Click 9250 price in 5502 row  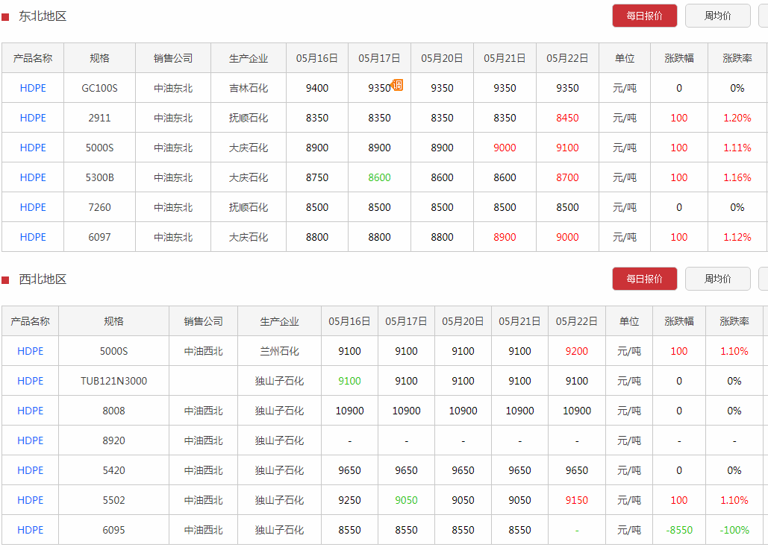coord(350,500)
